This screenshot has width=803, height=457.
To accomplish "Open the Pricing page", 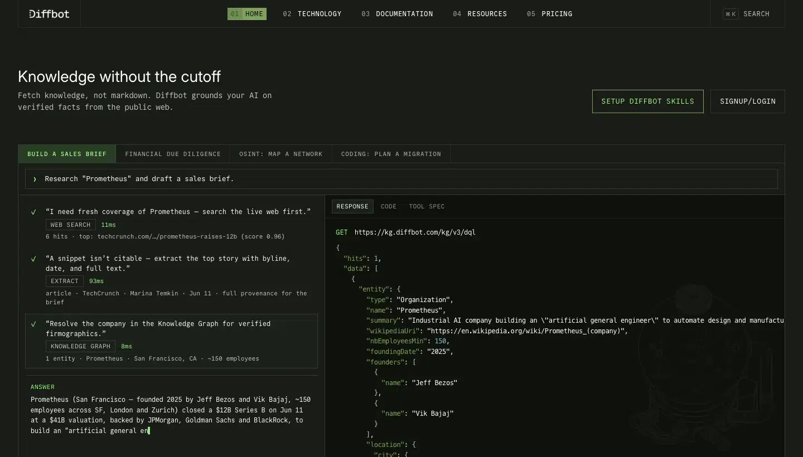I will [x=549, y=14].
